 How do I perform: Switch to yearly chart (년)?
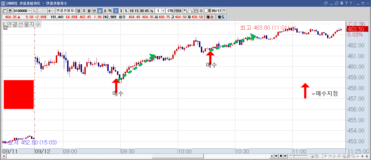(94, 11)
